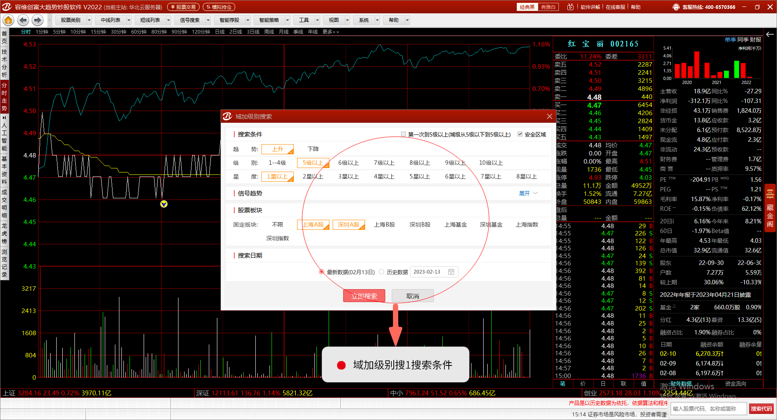Click 取消 cancel button

point(413,296)
